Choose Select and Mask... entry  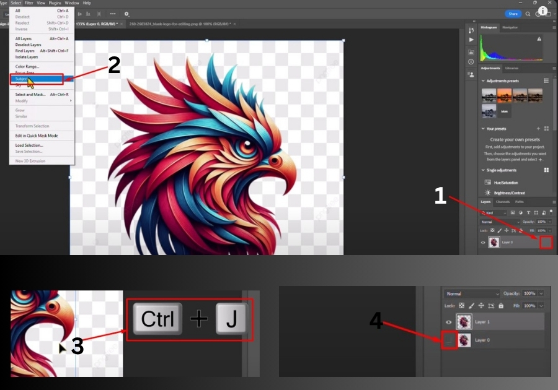pyautogui.click(x=42, y=95)
